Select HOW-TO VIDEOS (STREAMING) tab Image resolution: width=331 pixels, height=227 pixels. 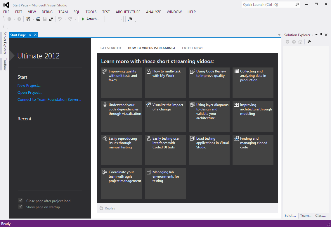pyautogui.click(x=151, y=48)
